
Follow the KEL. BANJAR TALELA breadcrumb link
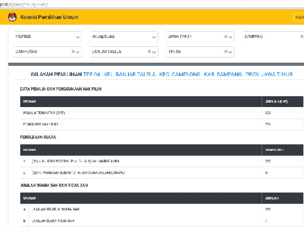tap(130, 74)
